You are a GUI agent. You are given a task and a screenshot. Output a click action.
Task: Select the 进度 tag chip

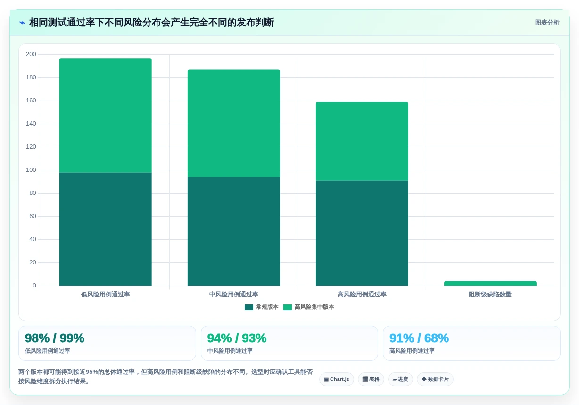click(x=400, y=380)
